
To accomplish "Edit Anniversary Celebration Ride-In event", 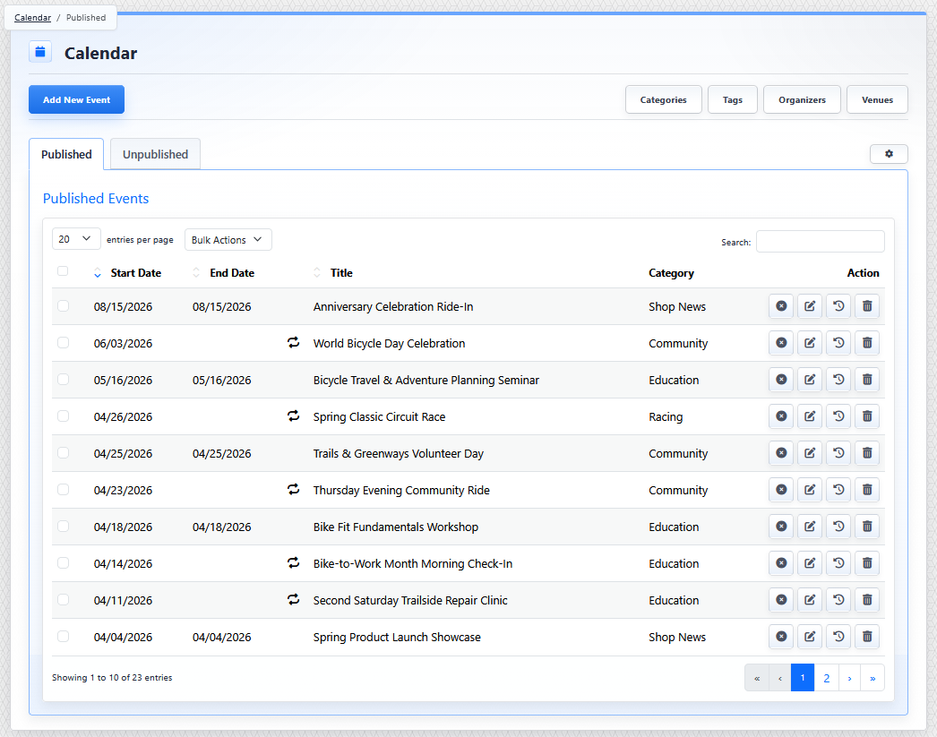I will tap(810, 306).
